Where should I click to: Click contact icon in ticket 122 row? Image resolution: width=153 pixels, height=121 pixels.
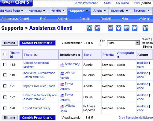tap(62, 96)
